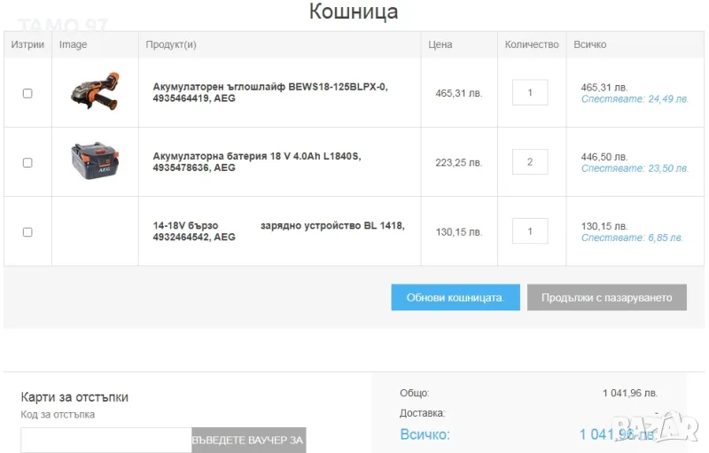Click the Изтрии column header
709x453 pixels.
(27, 44)
